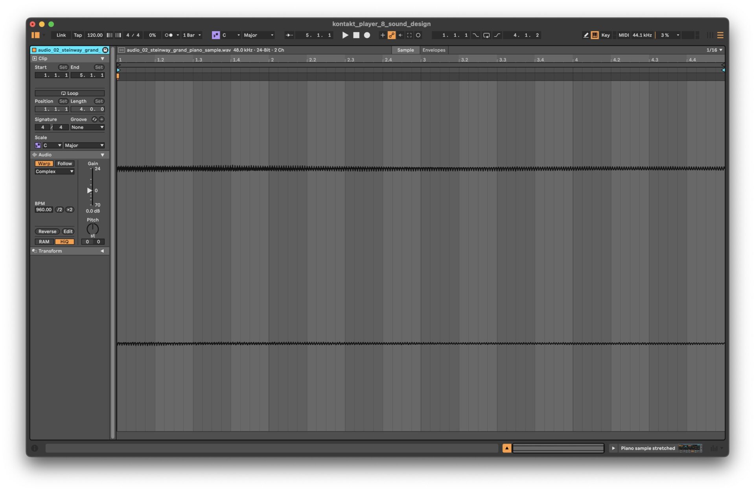
Task: Open the Complex warp mode dropdown
Action: [54, 172]
